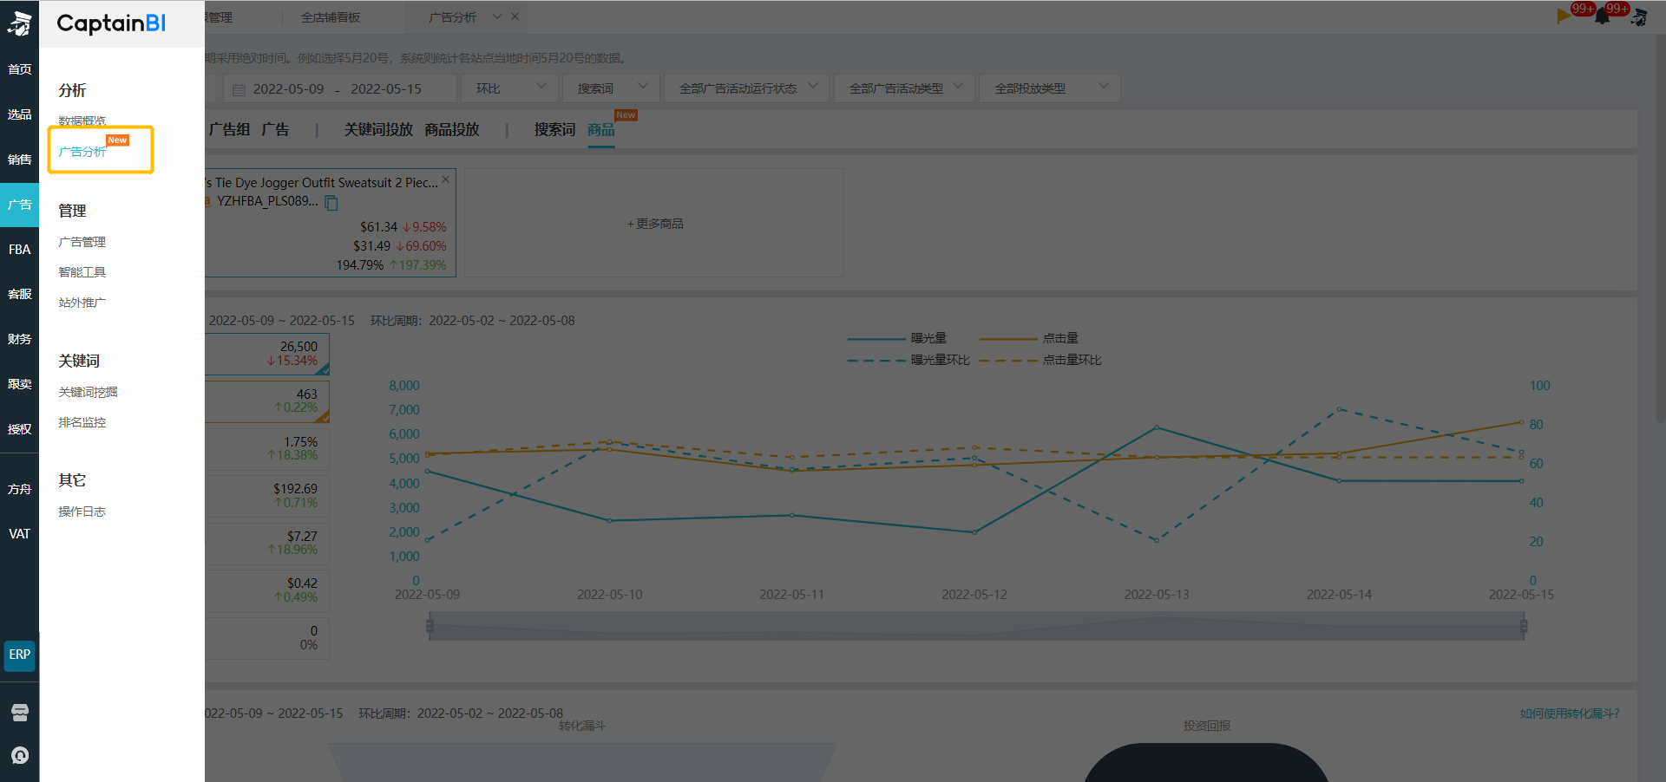Open 如何使用转化漏斗? help link
Screen dimensions: 1666x782
(x=1570, y=714)
